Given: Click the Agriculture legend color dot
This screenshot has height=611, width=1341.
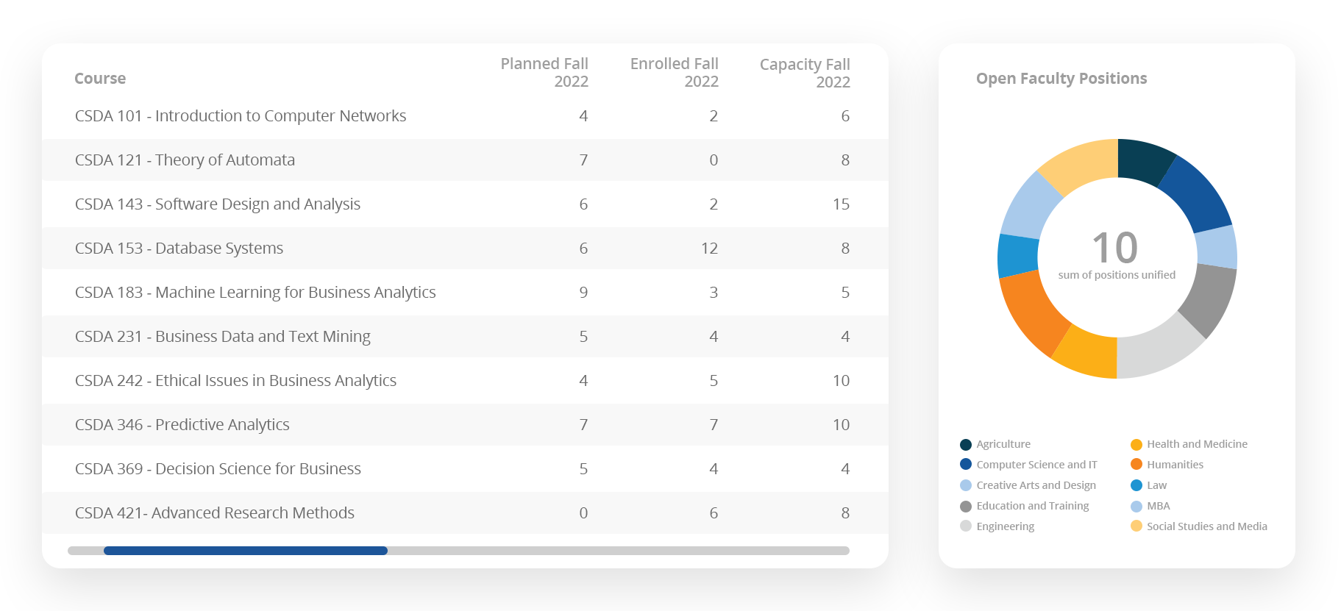Looking at the screenshot, I should 966,444.
